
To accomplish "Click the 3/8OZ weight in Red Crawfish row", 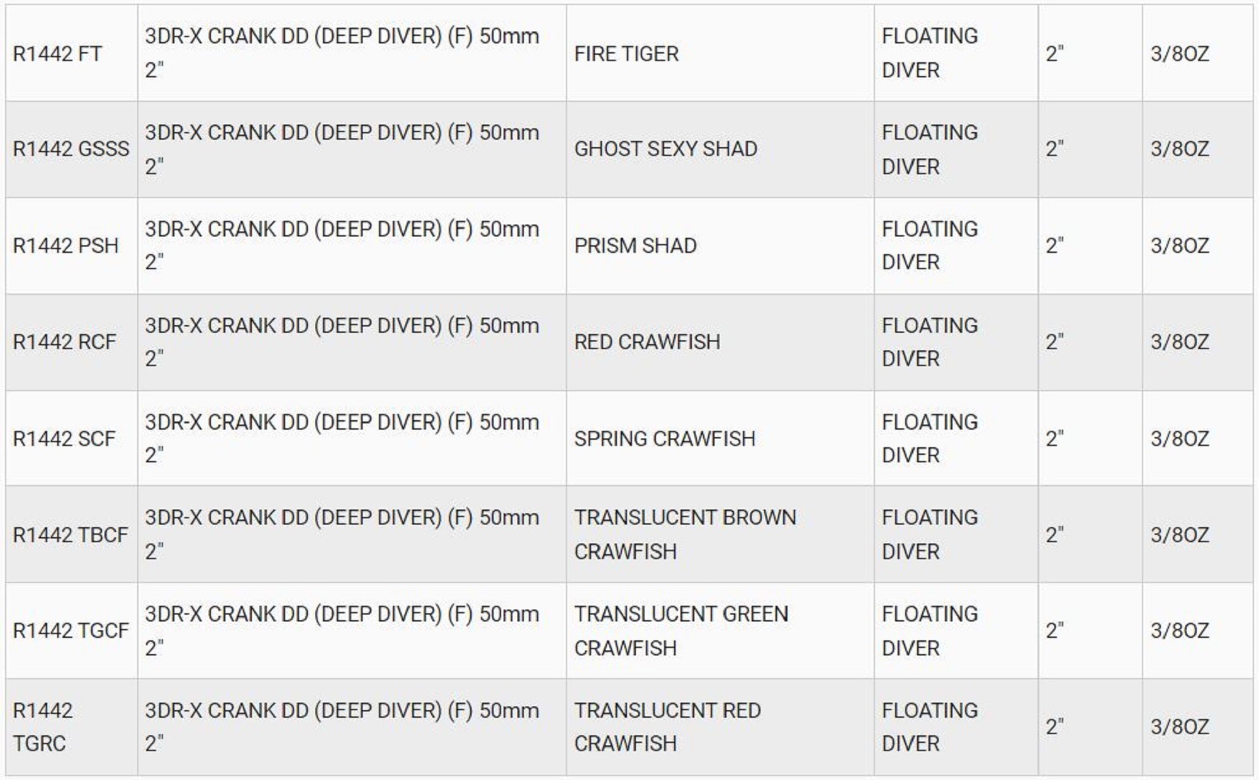I will coord(1180,342).
